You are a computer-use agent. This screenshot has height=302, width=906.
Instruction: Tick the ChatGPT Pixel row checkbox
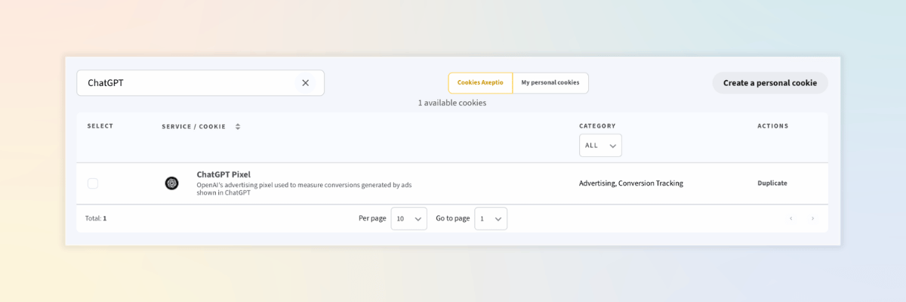pos(93,183)
